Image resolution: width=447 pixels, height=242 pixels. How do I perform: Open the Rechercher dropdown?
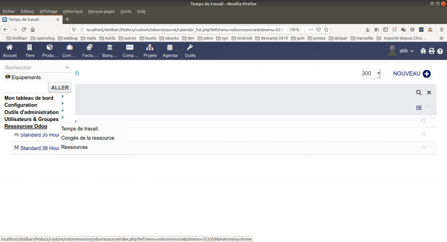pos(37,67)
